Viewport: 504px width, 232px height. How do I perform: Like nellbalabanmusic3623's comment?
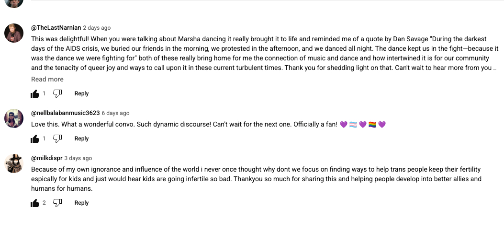(x=35, y=139)
